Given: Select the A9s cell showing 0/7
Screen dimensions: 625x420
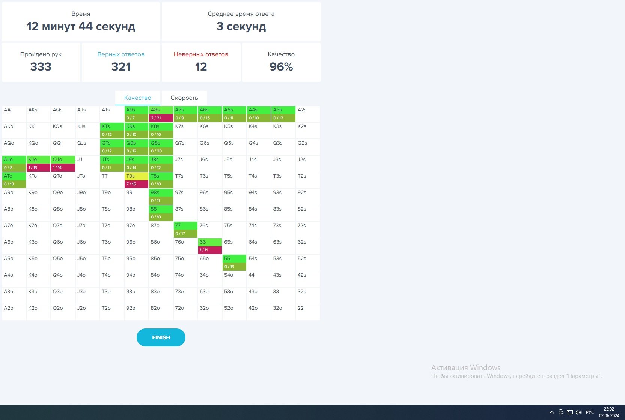Looking at the screenshot, I should pyautogui.click(x=136, y=114).
